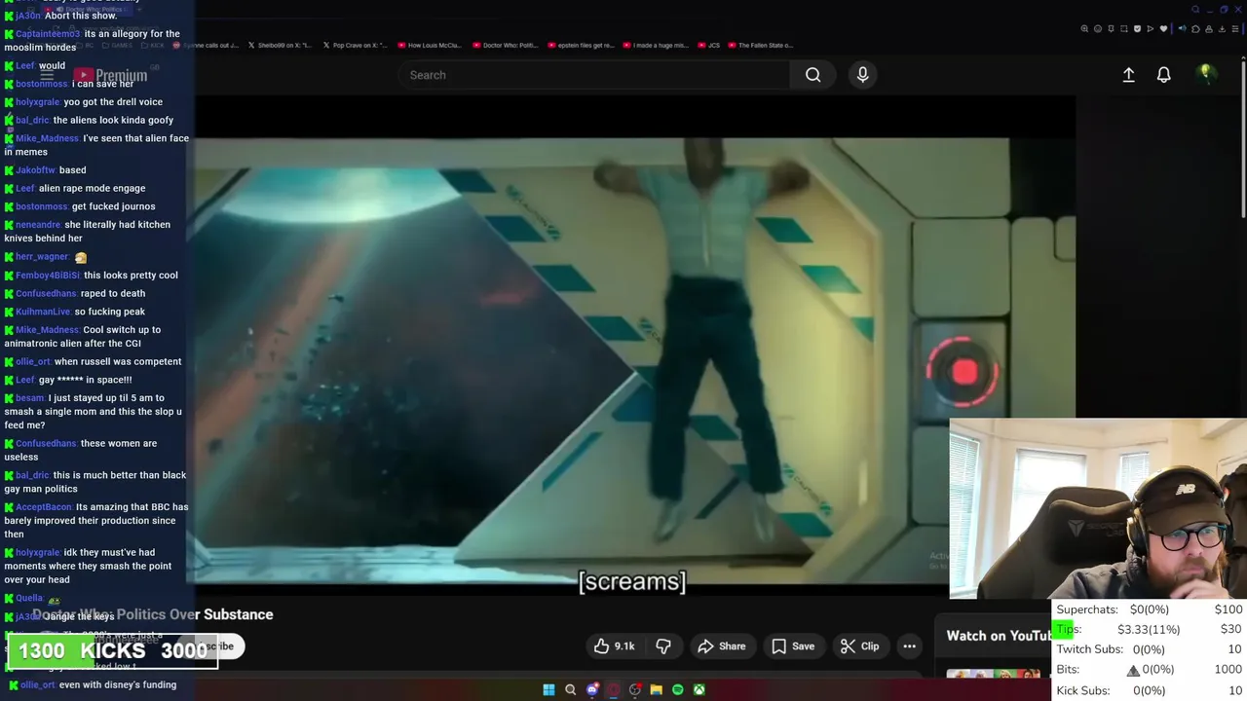This screenshot has width=1247, height=701.
Task: Click the KICKS 1300 / 3000 goal bar
Action: point(112,651)
